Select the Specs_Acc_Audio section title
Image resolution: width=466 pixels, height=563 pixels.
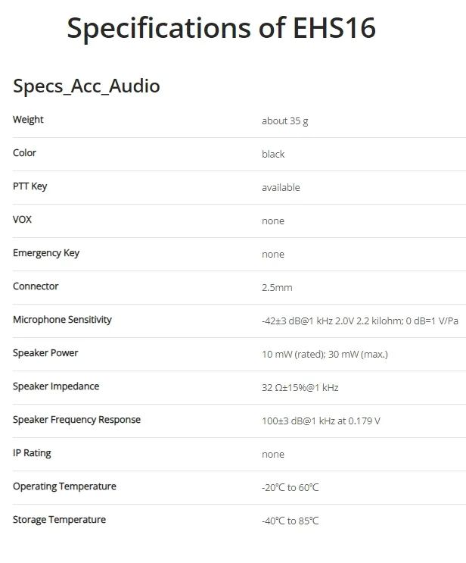(x=86, y=86)
